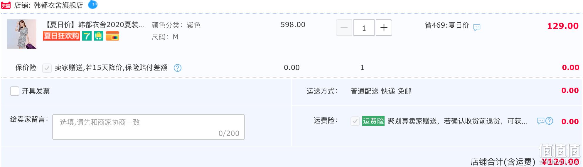The image size is (583, 167).
Task: Toggle the 运费险 checkbox
Action: pyautogui.click(x=355, y=121)
